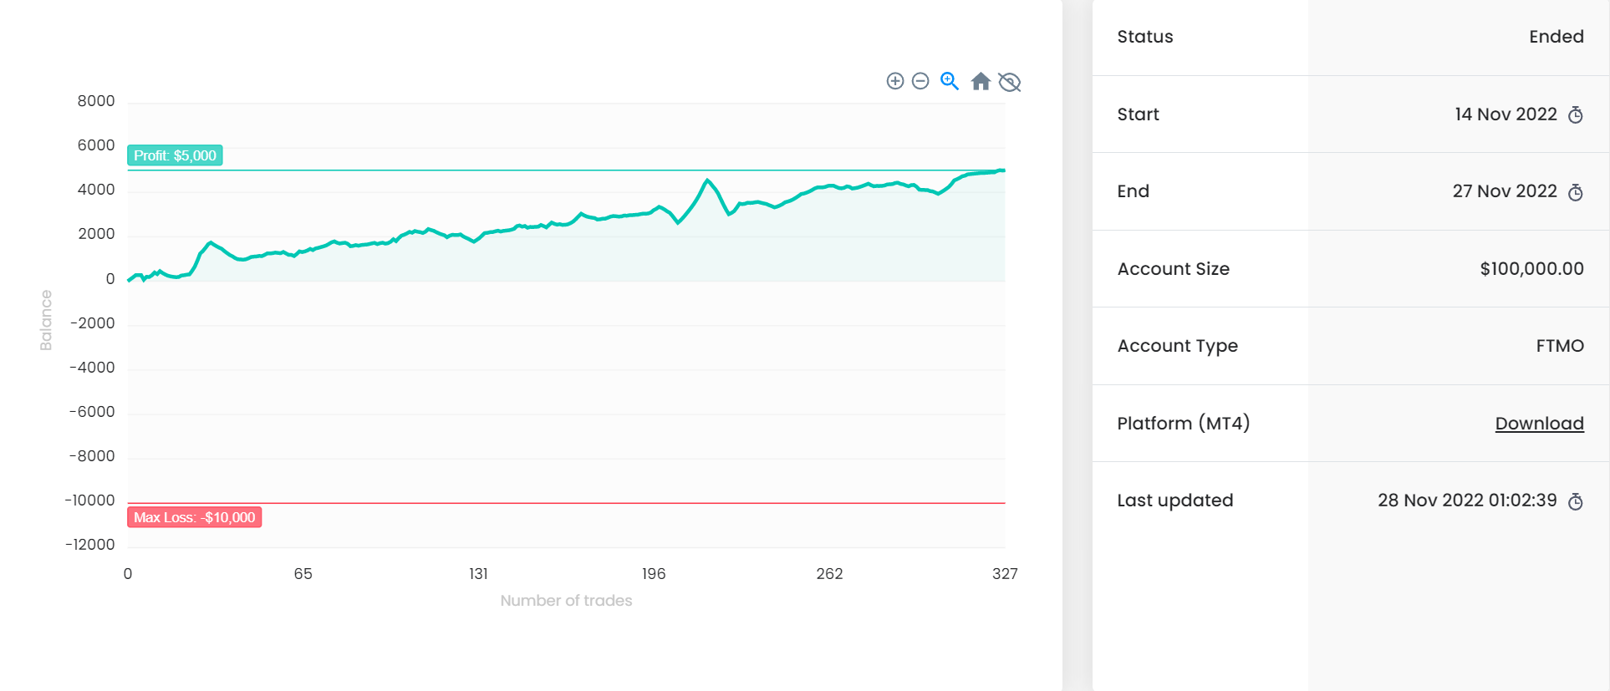Click the 'Balance' vertical axis title
This screenshot has height=691, width=1610.
pos(46,320)
